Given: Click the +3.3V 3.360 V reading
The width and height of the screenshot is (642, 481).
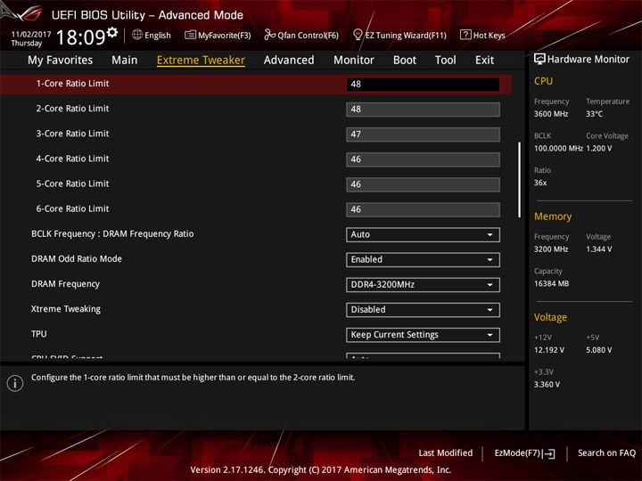Looking at the screenshot, I should (x=547, y=385).
